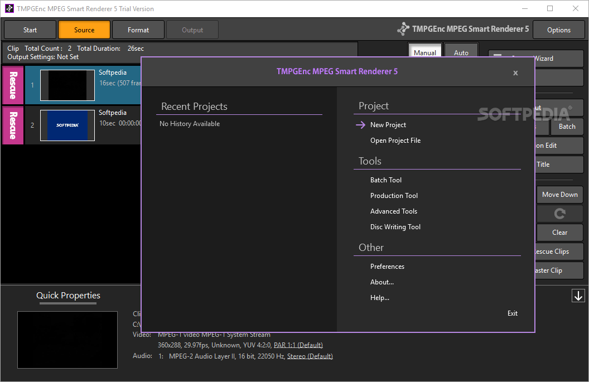This screenshot has width=589, height=382.
Task: Switch to the Source stage
Action: (x=84, y=30)
